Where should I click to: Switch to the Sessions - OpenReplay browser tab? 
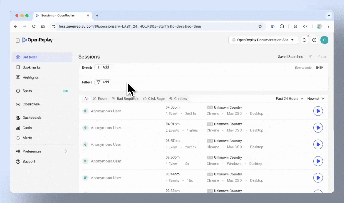(x=63, y=16)
